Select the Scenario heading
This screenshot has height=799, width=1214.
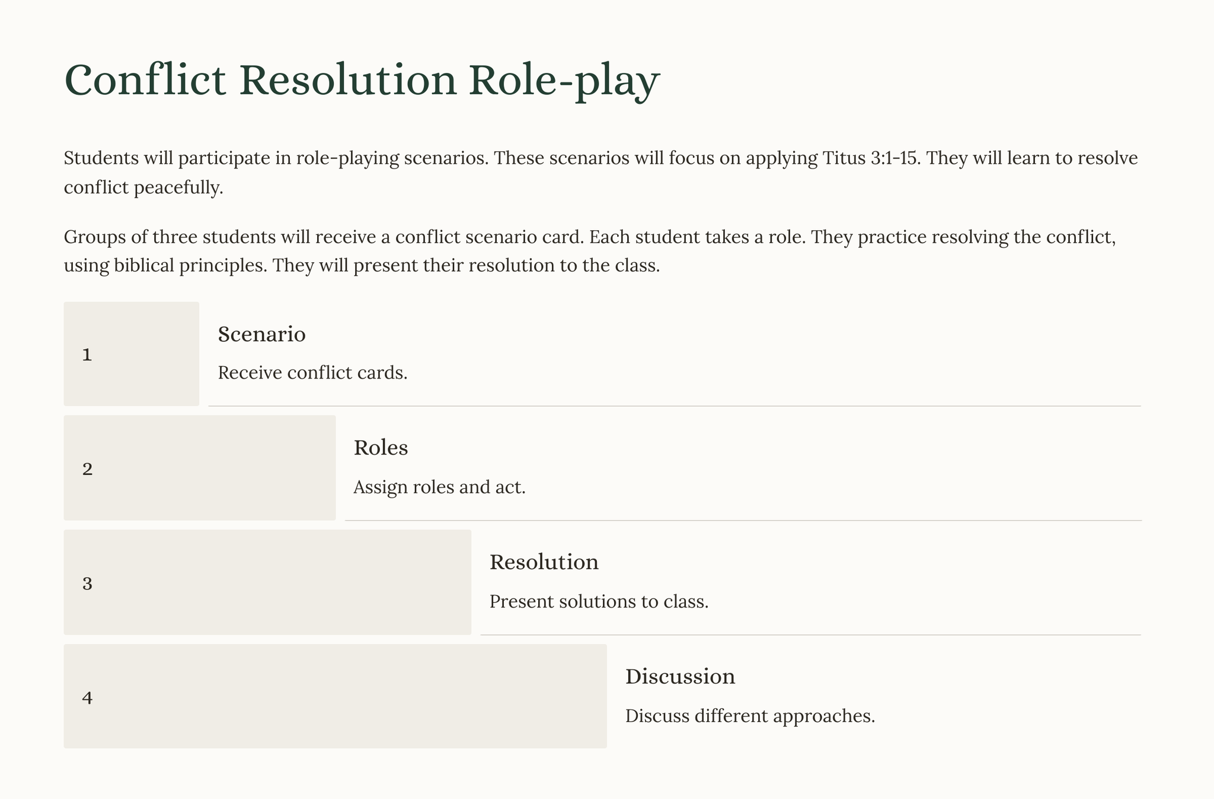[x=261, y=334]
